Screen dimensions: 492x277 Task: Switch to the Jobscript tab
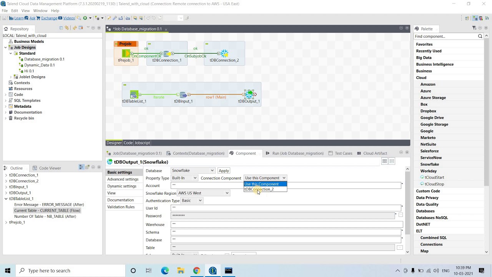click(142, 143)
